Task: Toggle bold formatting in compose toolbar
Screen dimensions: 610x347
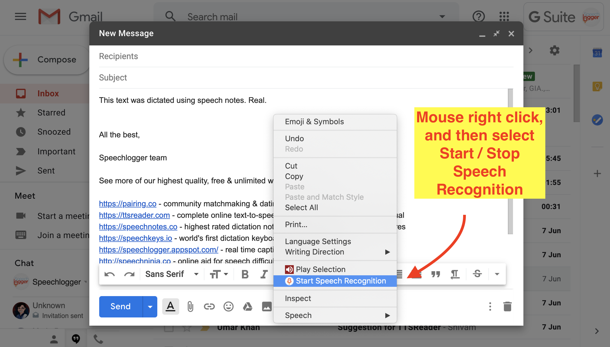Action: 245,274
